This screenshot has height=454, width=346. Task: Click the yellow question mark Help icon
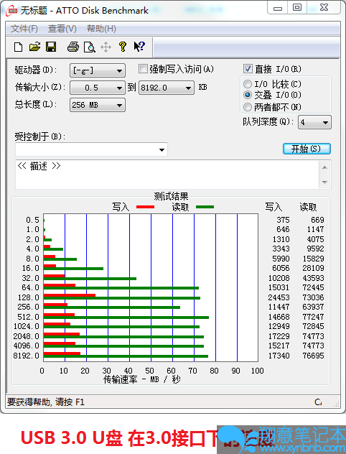point(123,47)
